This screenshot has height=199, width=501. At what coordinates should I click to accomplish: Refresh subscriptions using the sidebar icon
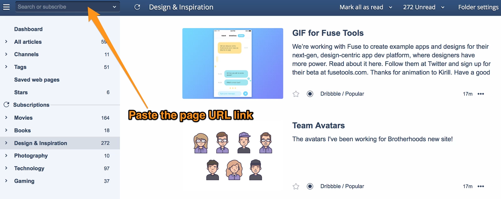tap(6, 105)
